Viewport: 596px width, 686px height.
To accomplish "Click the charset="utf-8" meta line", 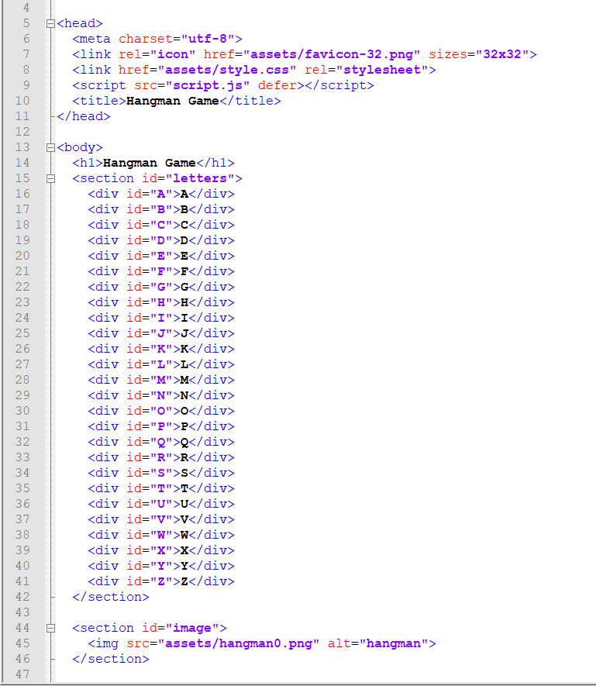I will pyautogui.click(x=157, y=39).
